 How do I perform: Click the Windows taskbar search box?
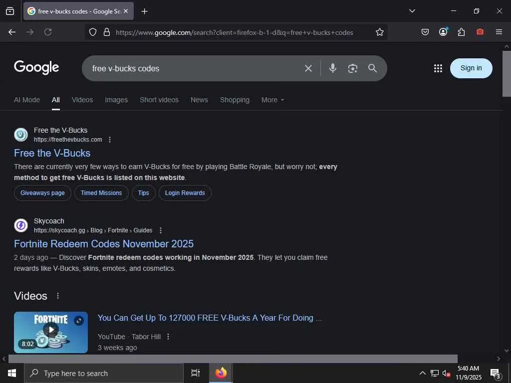click(104, 373)
